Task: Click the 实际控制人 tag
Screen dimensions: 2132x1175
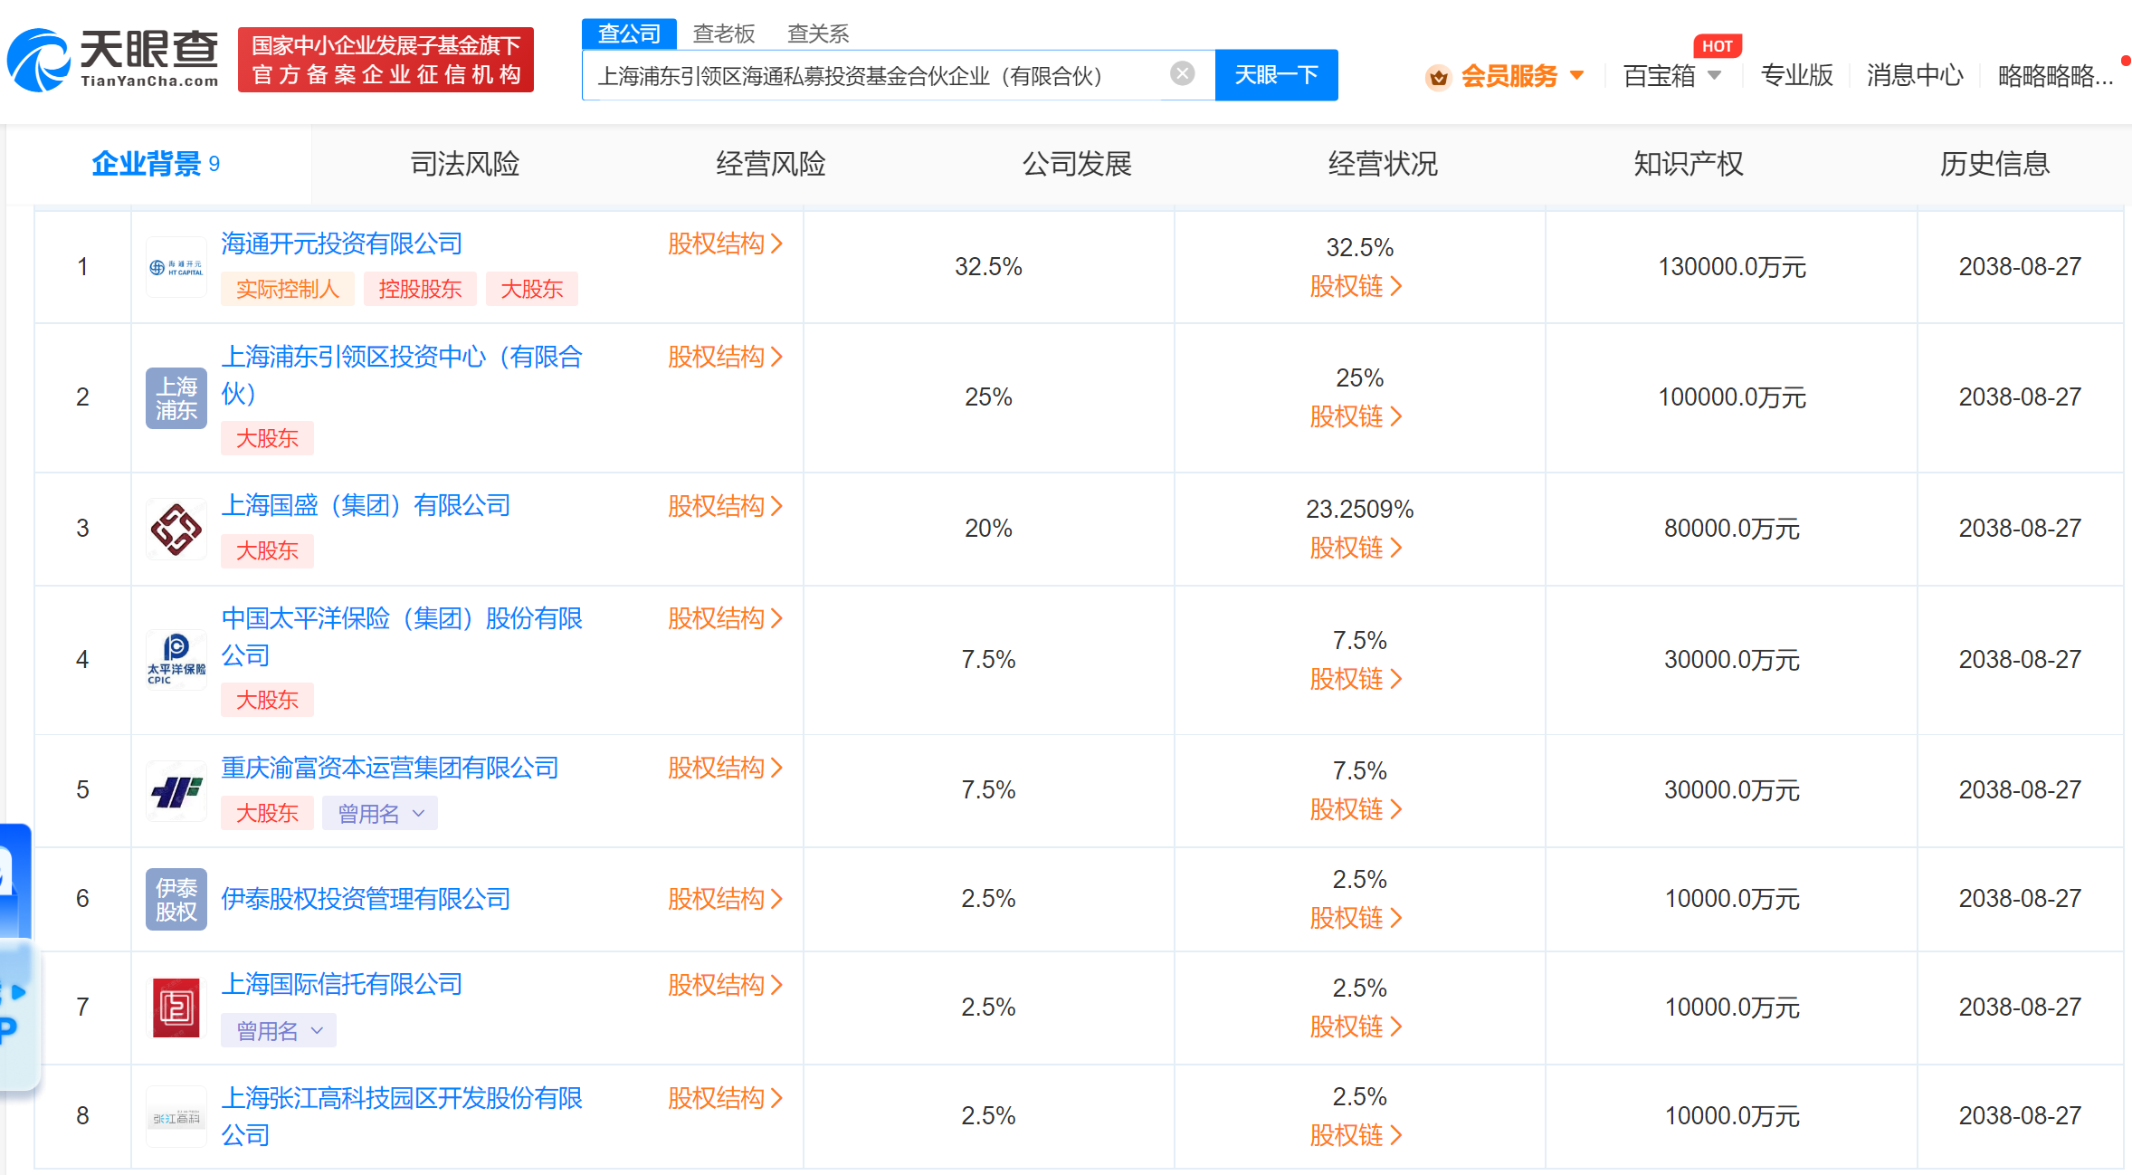Action: click(x=288, y=289)
